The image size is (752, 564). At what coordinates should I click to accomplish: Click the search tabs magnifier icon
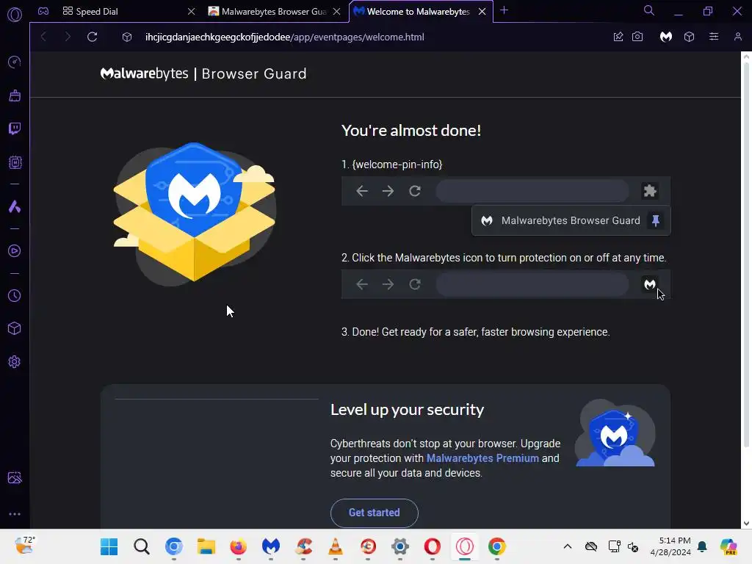click(x=649, y=10)
